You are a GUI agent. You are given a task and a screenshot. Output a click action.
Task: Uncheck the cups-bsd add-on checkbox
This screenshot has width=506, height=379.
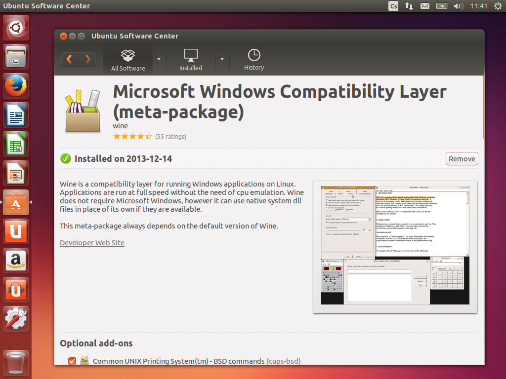point(72,361)
